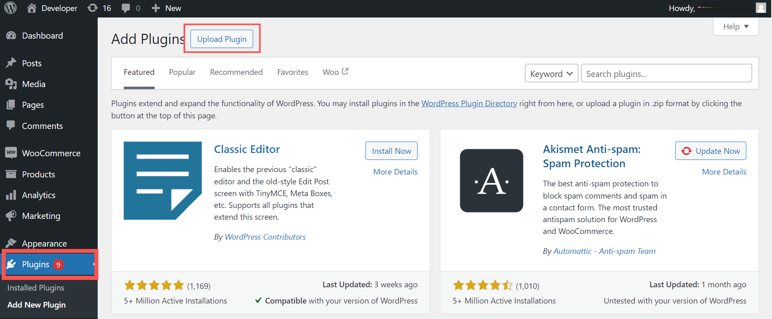Image resolution: width=772 pixels, height=319 pixels.
Task: Click the Plugins plug icon
Action: (x=11, y=264)
